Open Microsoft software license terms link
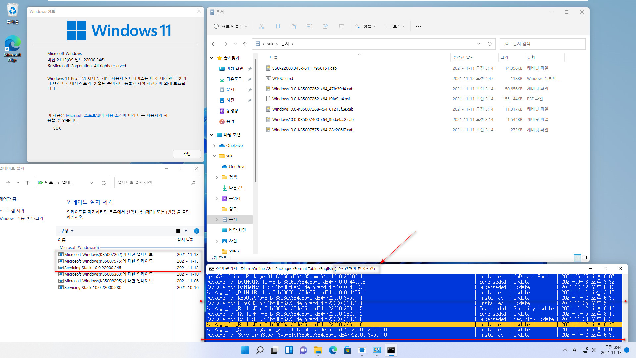The image size is (636, 358). coord(94,115)
